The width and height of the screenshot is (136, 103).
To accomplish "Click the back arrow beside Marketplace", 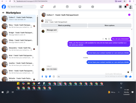I will click(3, 13).
